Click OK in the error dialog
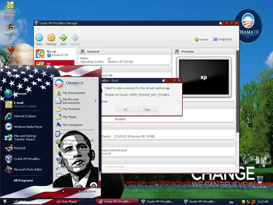The width and height of the screenshot is (273, 205). click(125, 109)
